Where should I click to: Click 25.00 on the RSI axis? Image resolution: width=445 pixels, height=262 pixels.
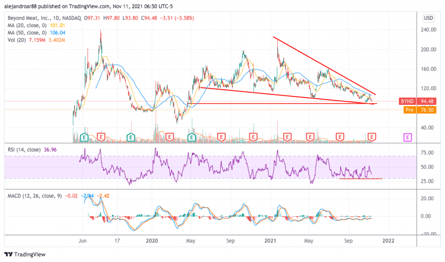(427, 181)
